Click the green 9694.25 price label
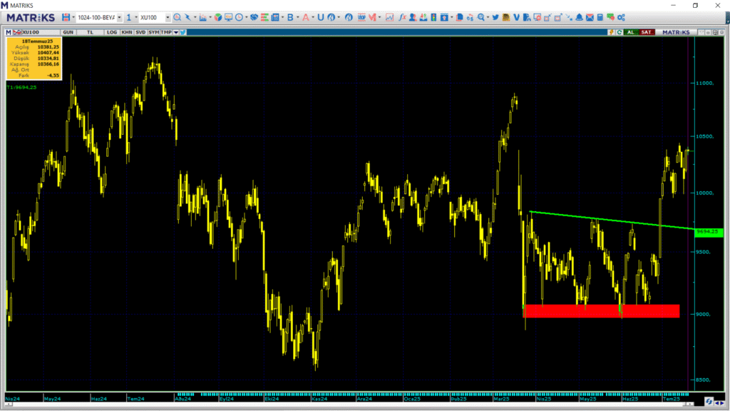 [709, 232]
